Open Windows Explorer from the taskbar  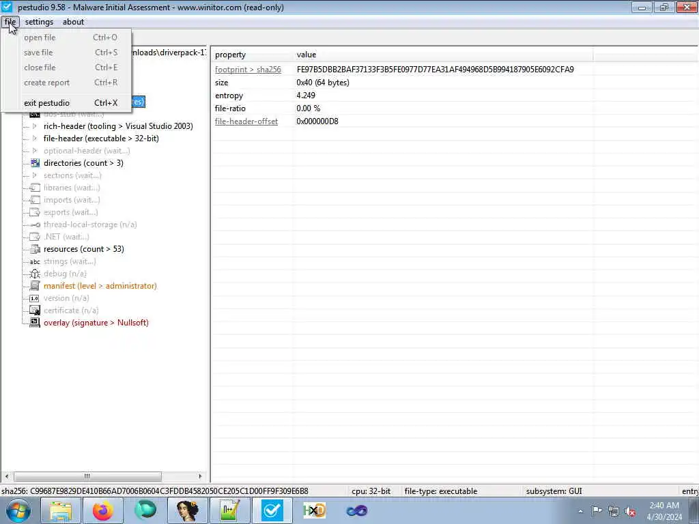point(61,510)
